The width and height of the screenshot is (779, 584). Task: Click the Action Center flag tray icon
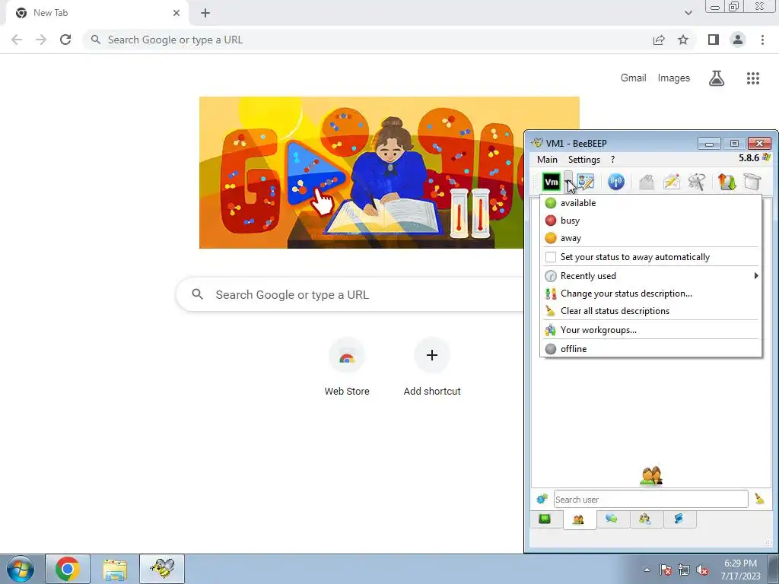(x=665, y=570)
